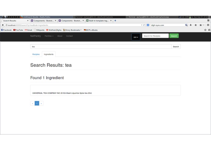This screenshot has height=150, width=211.
Task: Open the About navbar link
Action: (x=60, y=36)
